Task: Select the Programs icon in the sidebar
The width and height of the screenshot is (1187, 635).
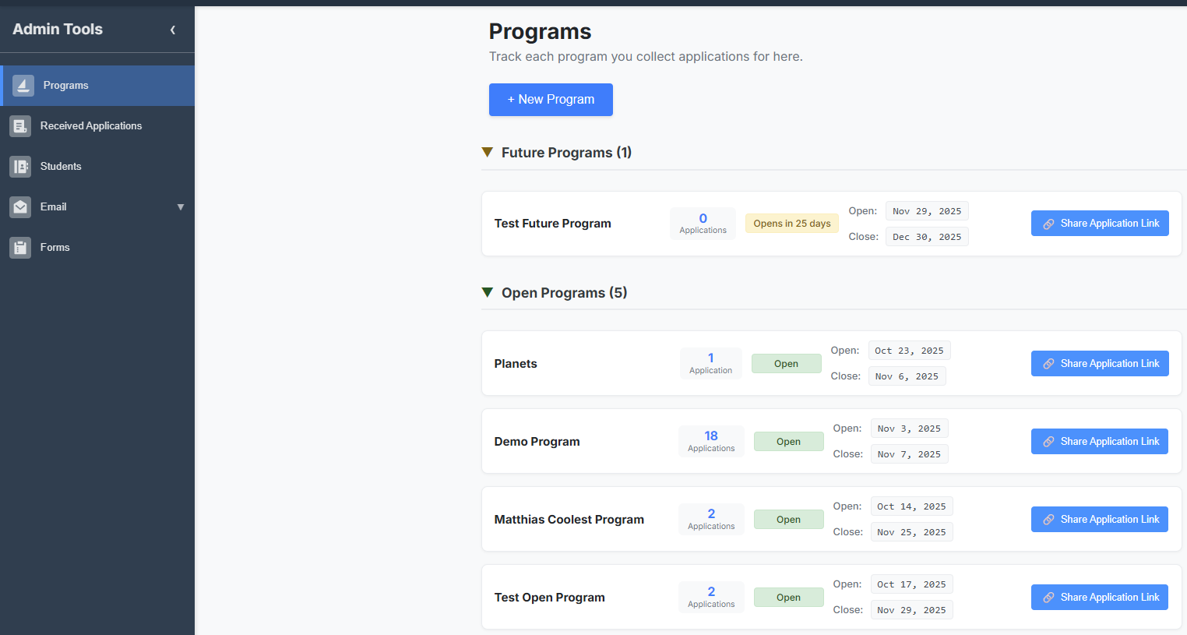Action: (23, 85)
